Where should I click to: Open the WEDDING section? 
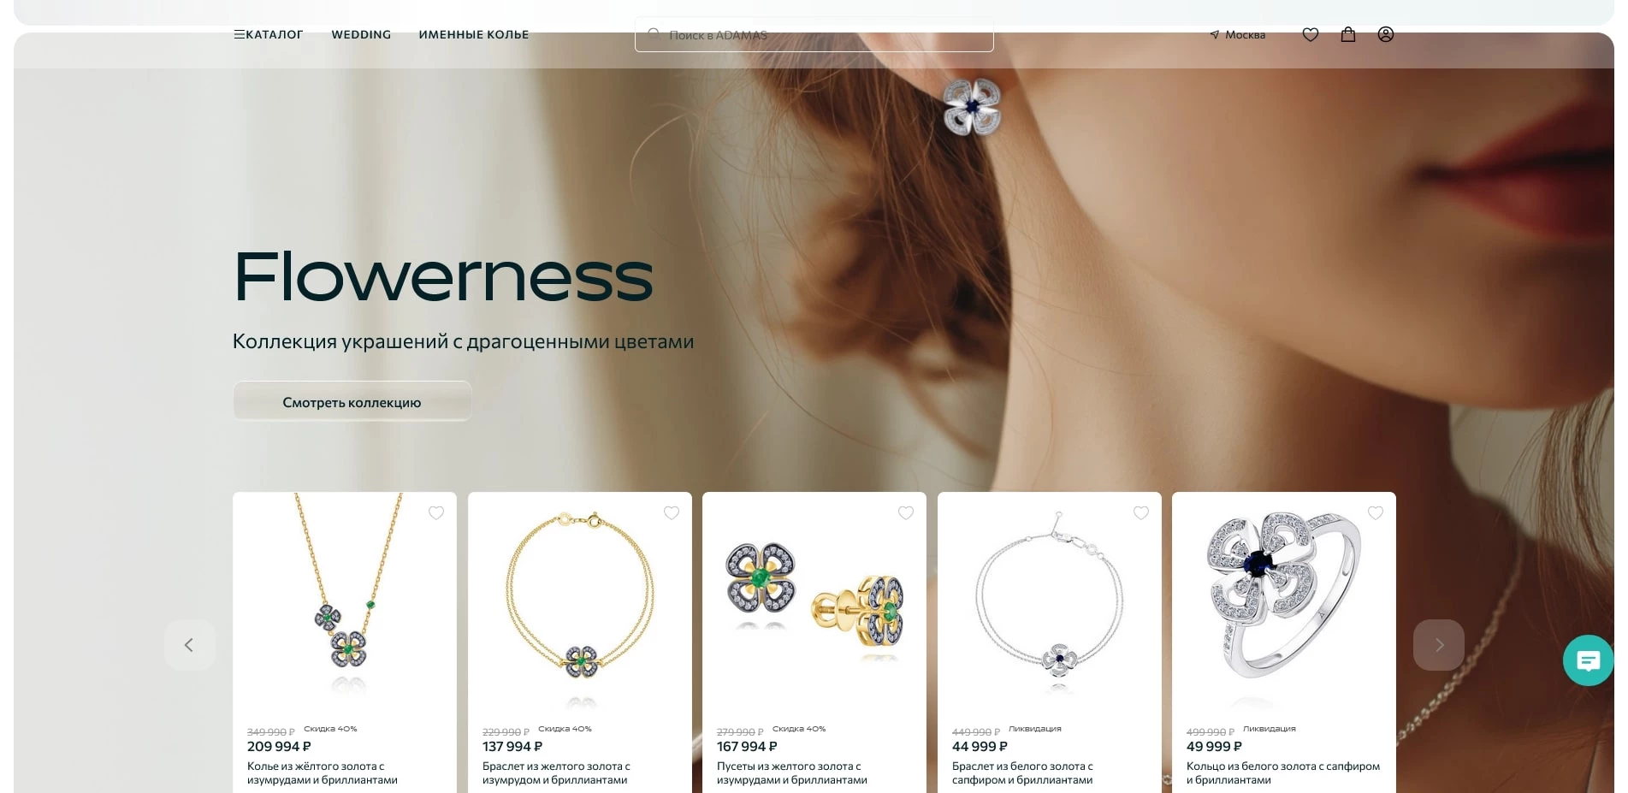pyautogui.click(x=361, y=35)
